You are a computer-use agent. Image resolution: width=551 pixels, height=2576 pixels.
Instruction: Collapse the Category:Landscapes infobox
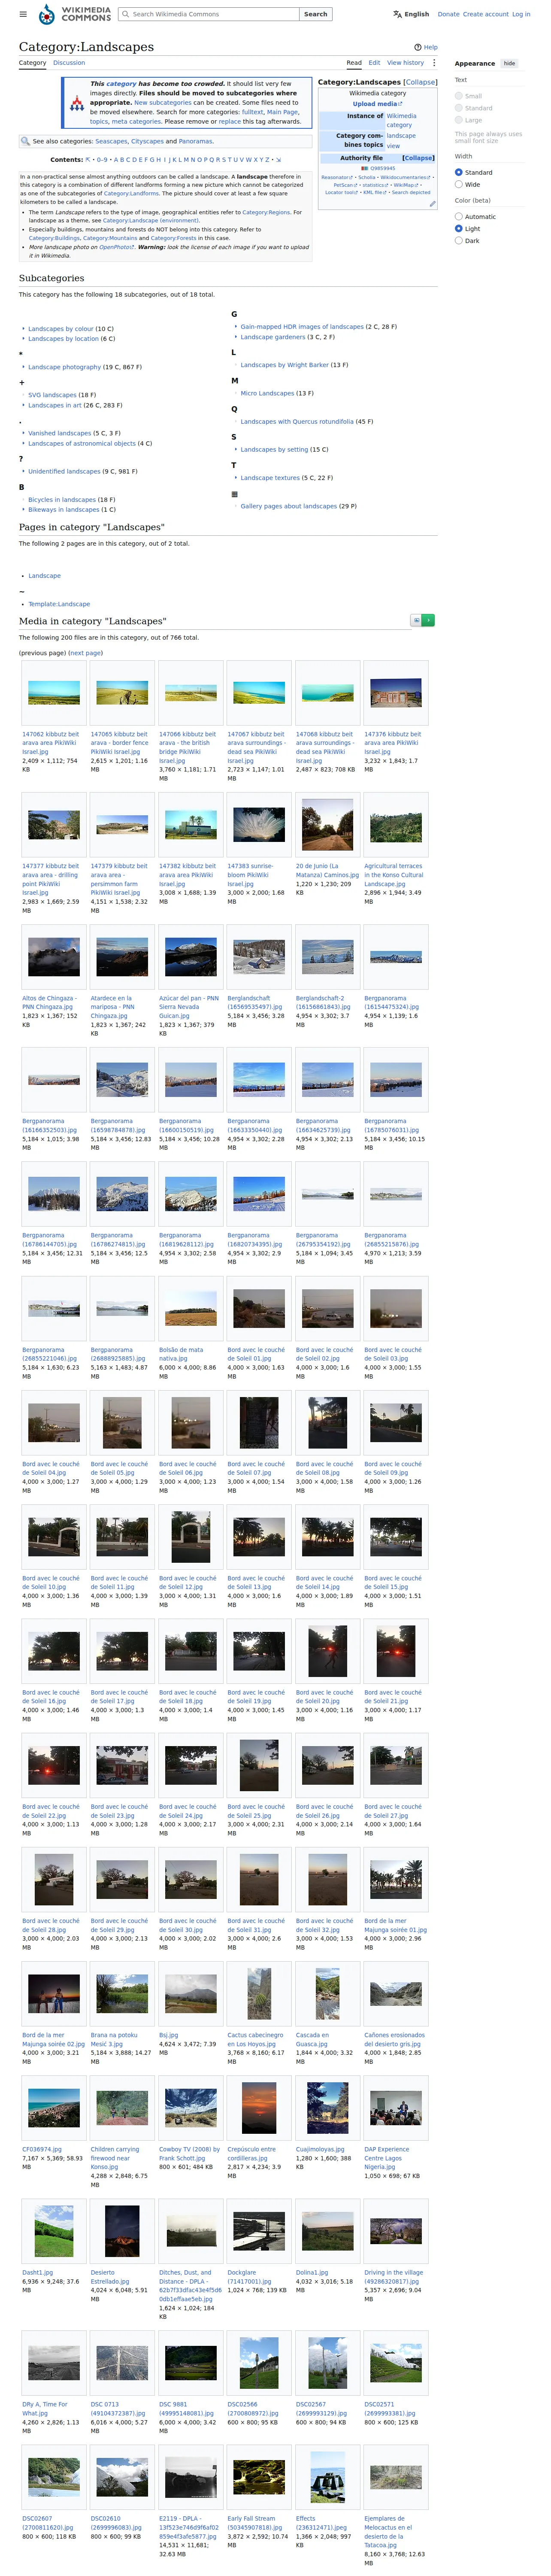(420, 82)
